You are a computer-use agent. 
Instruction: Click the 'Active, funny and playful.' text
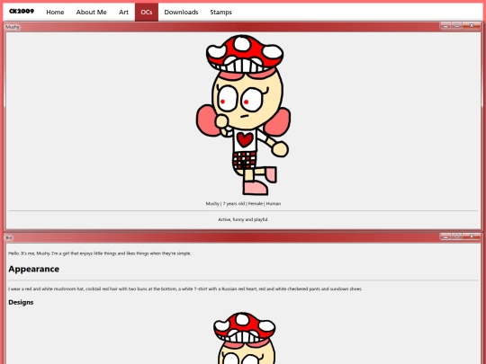243,219
